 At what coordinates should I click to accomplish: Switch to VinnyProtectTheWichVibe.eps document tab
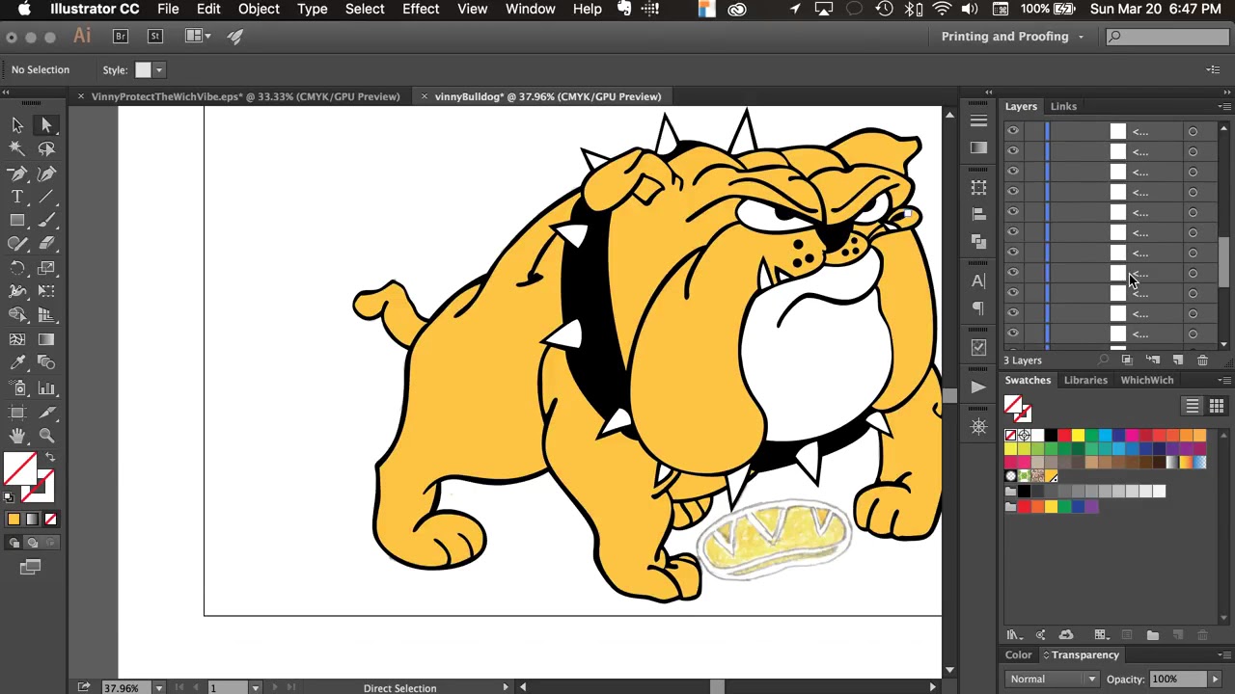coord(245,96)
